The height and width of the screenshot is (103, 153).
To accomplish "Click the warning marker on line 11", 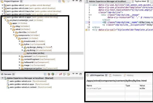I will pos(86,30).
